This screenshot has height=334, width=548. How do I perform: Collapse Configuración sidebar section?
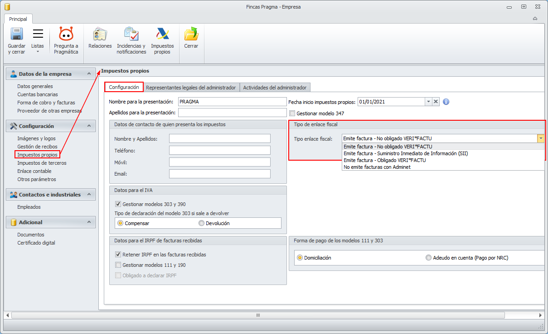tap(89, 126)
